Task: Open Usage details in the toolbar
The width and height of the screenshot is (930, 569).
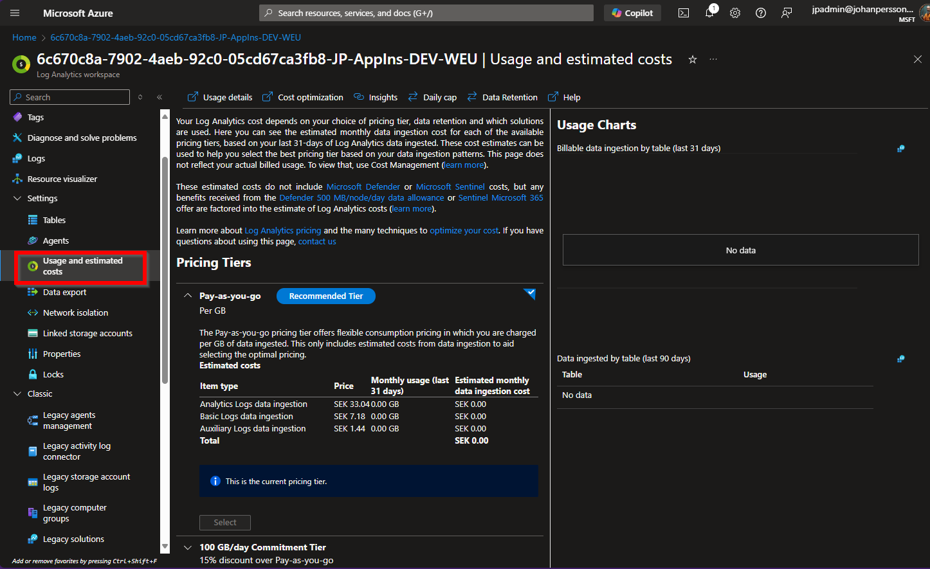Action: 220,97
